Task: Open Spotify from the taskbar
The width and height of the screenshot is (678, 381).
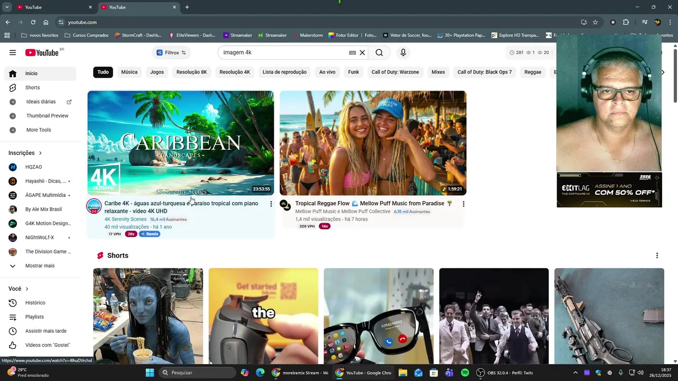Action: tap(465, 373)
